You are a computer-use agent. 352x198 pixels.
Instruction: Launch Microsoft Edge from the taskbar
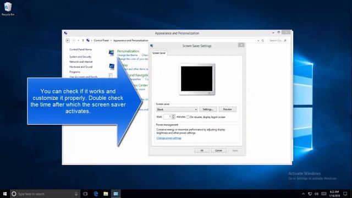(96, 194)
